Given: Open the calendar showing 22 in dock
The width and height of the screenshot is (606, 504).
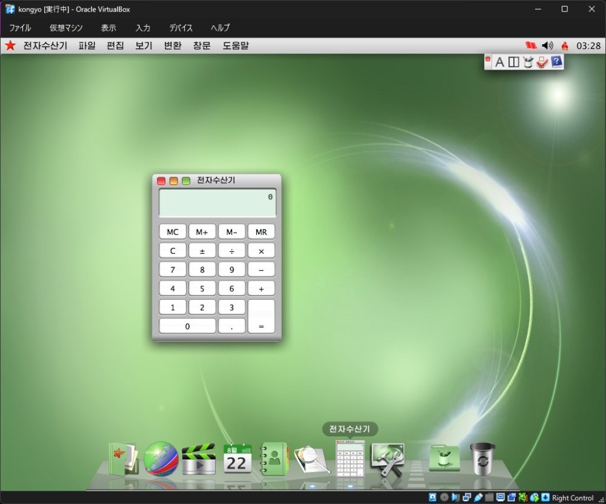Looking at the screenshot, I should (238, 459).
